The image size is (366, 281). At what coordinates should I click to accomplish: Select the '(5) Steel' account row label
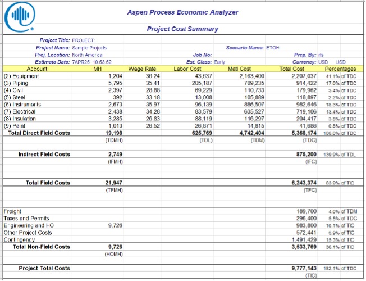(x=14, y=97)
